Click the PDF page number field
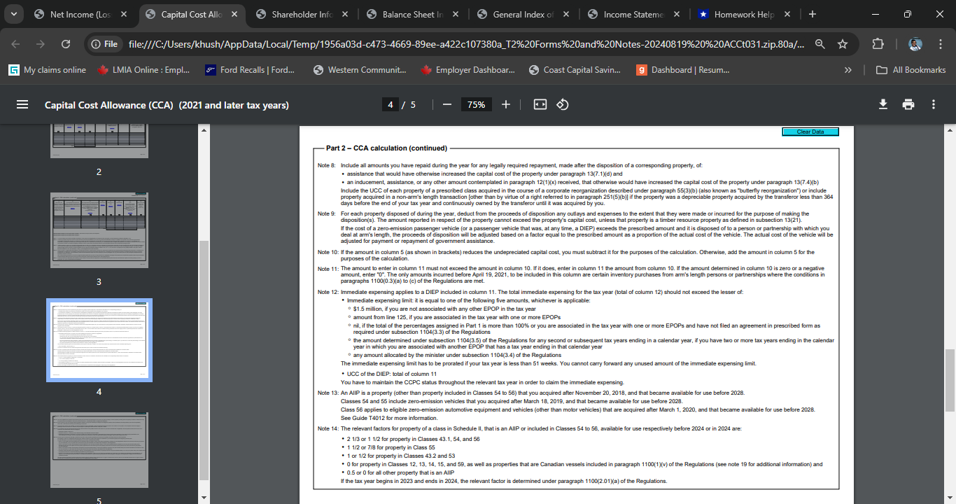 point(391,104)
